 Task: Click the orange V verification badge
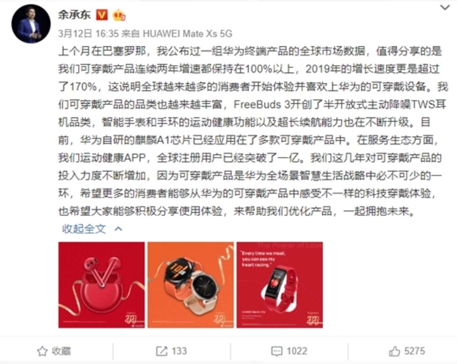click(102, 15)
